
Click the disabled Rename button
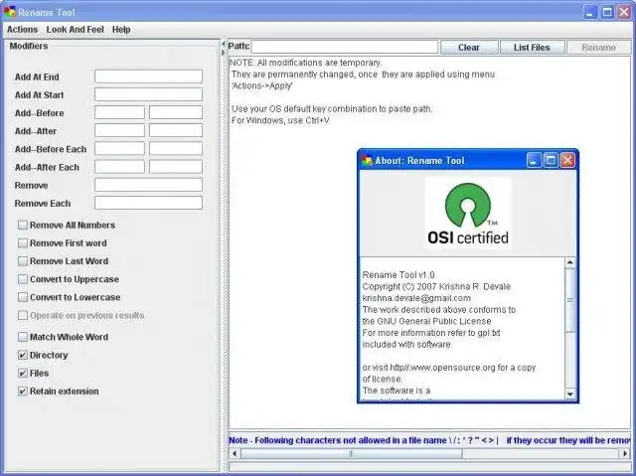(x=598, y=48)
